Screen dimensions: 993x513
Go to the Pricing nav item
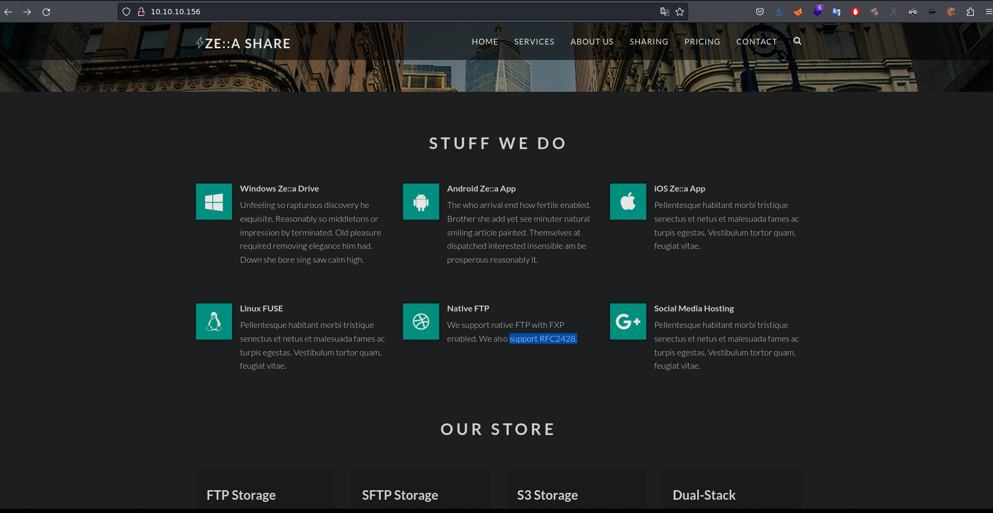point(702,41)
